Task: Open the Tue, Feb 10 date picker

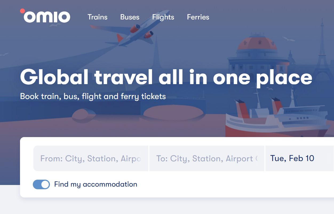Action: [x=292, y=158]
